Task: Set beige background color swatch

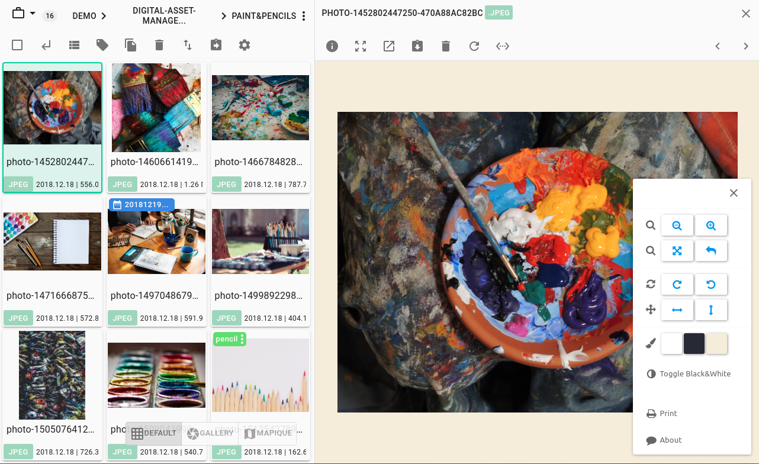Action: (716, 344)
